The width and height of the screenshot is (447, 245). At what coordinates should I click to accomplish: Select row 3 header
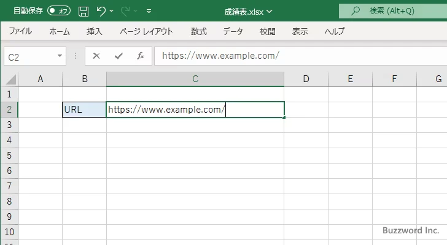9,125
